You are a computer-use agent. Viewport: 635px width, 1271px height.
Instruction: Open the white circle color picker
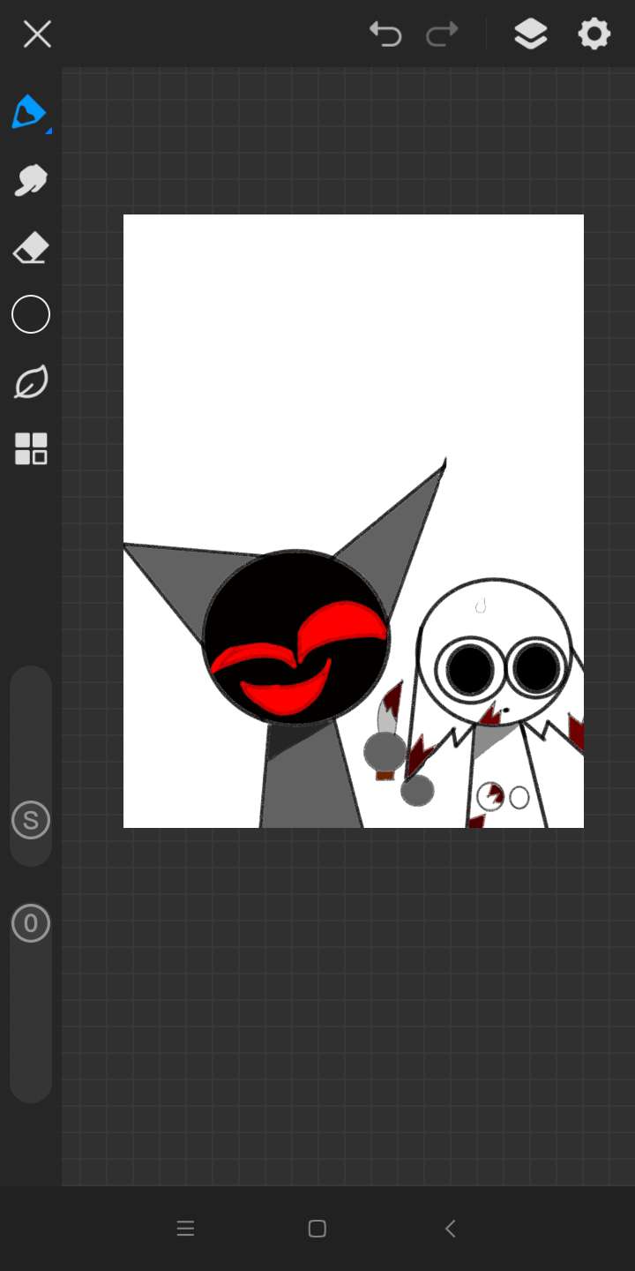pyautogui.click(x=31, y=314)
